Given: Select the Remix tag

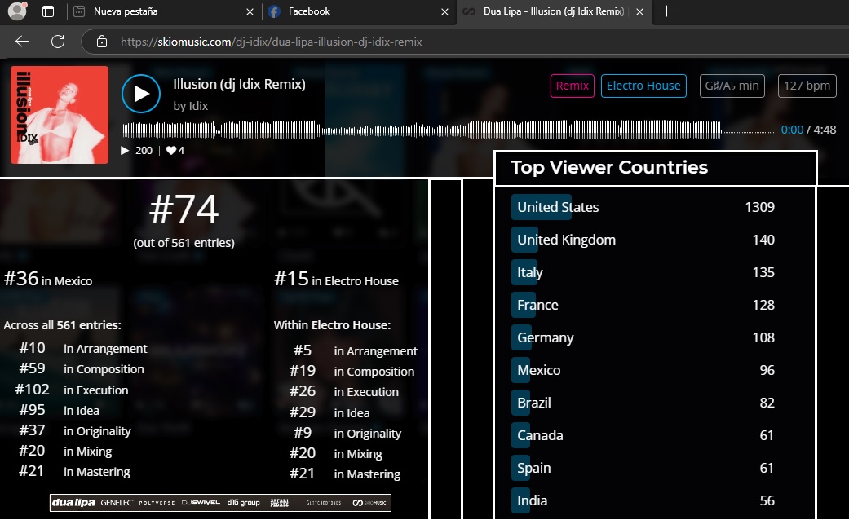Looking at the screenshot, I should tap(573, 86).
